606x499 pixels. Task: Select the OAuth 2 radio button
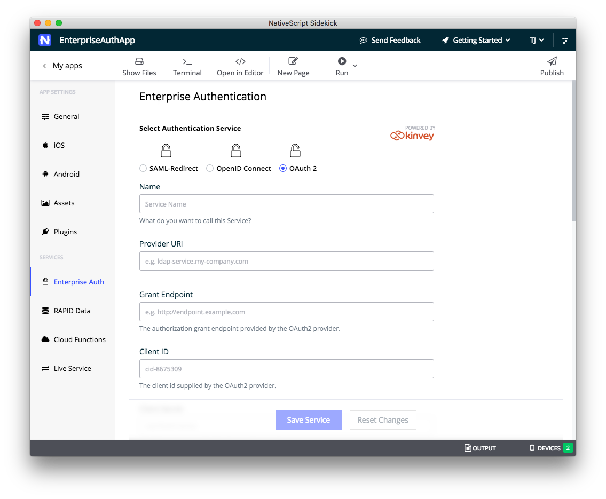282,168
